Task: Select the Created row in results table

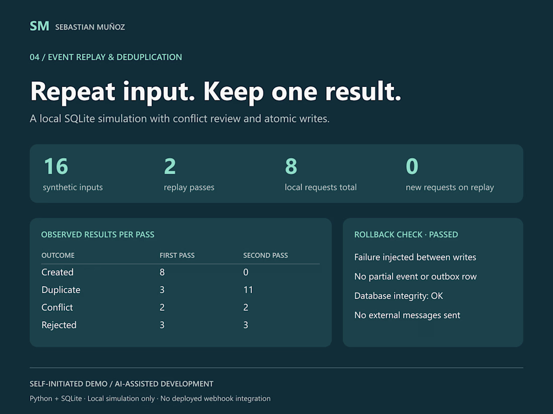Action: [180, 272]
